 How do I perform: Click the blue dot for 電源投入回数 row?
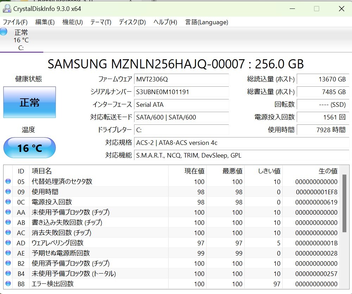(x=8, y=202)
